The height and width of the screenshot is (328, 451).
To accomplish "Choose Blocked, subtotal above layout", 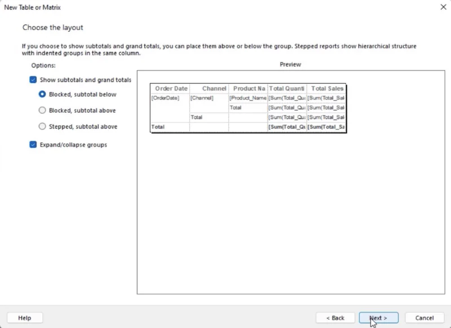I will 42,110.
